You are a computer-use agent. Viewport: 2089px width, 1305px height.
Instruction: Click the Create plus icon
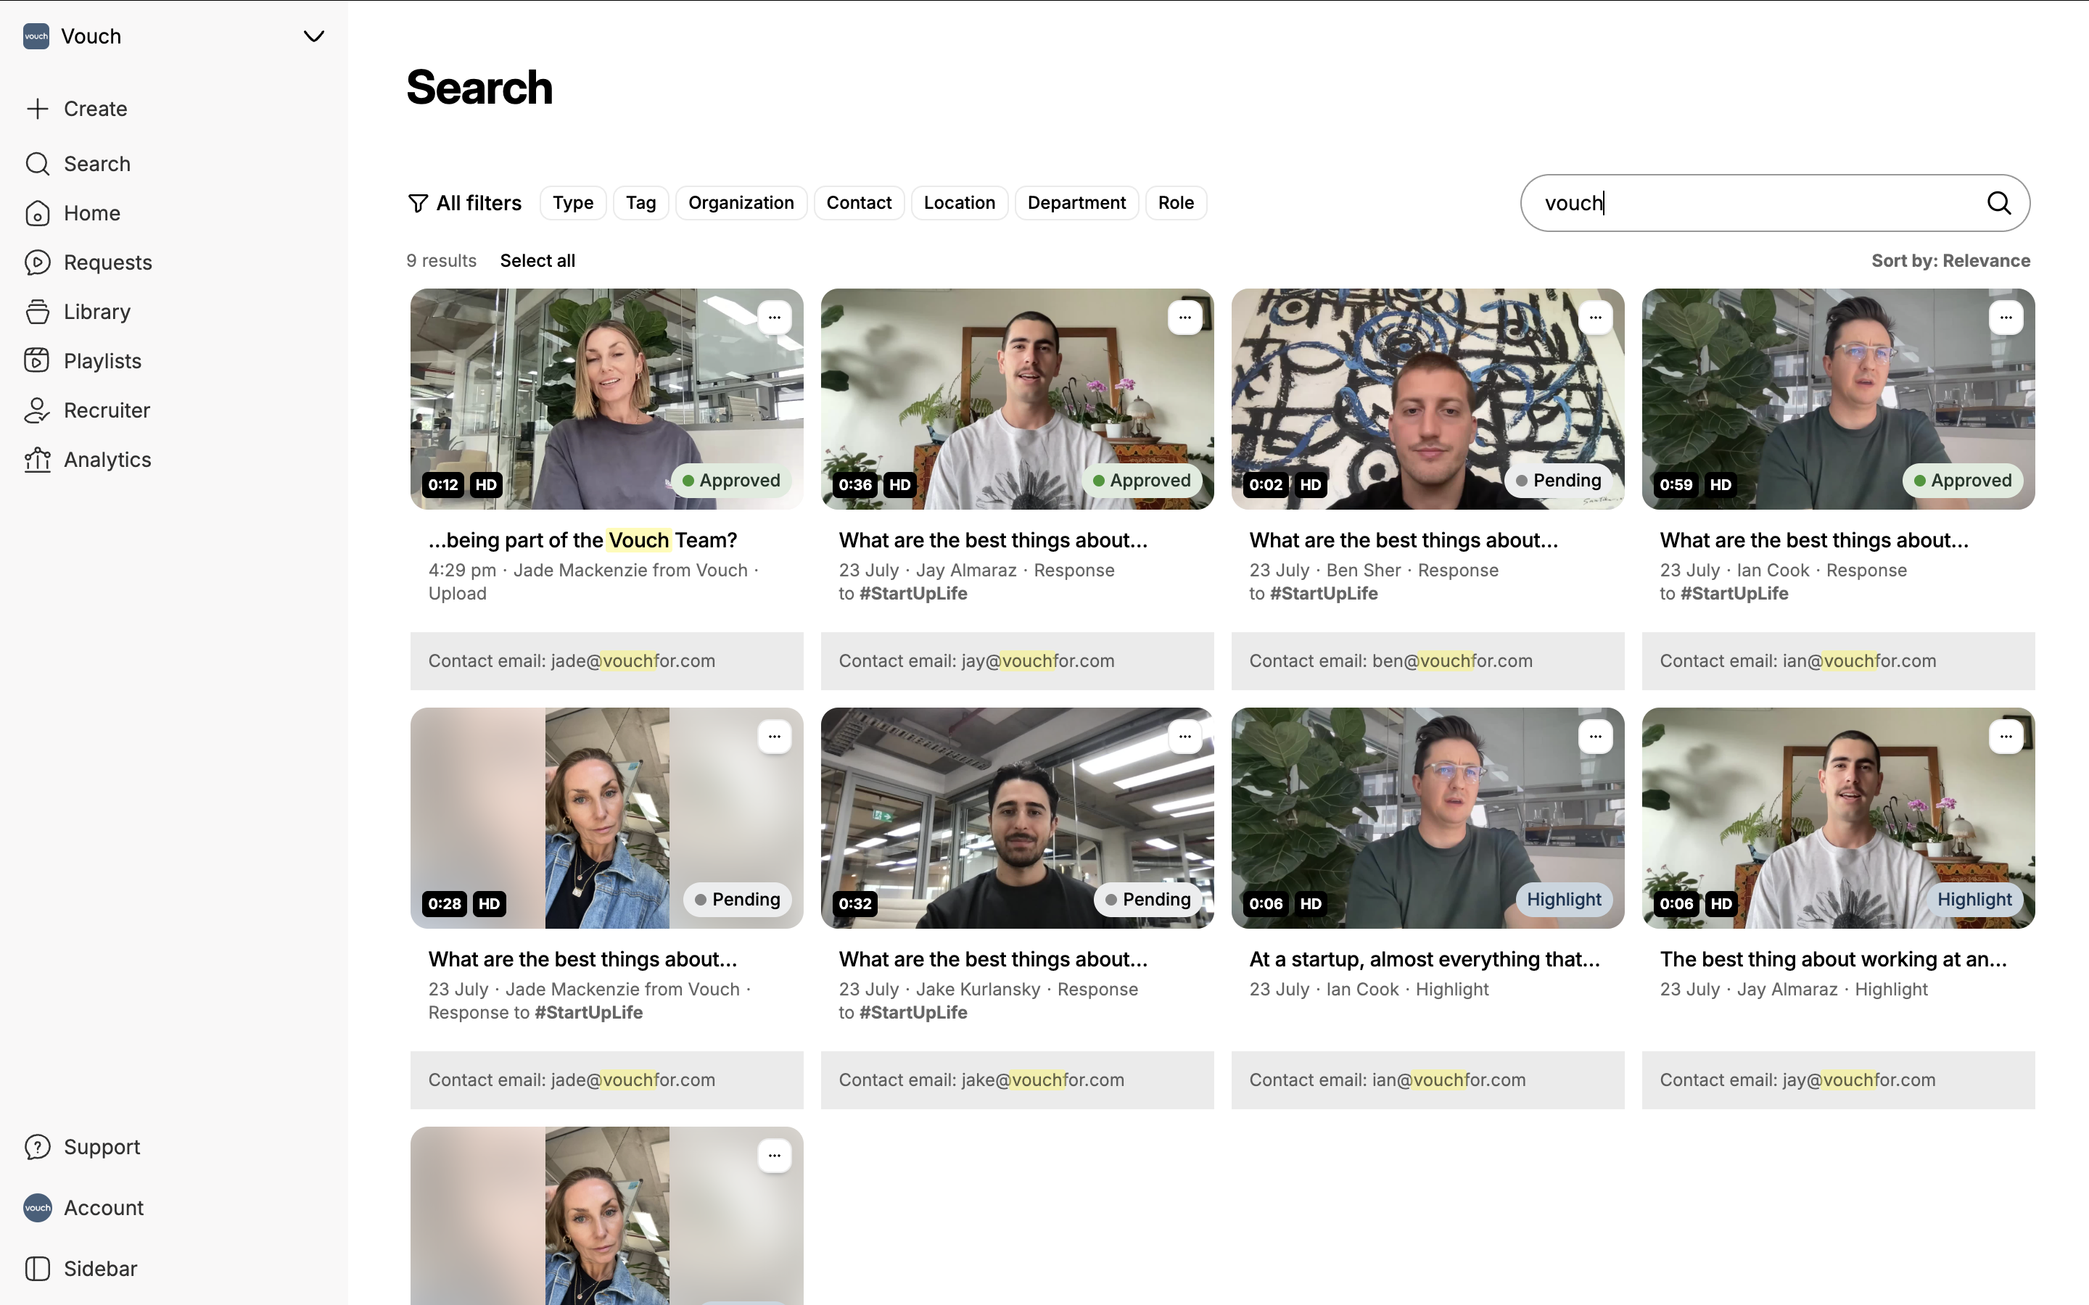(37, 109)
